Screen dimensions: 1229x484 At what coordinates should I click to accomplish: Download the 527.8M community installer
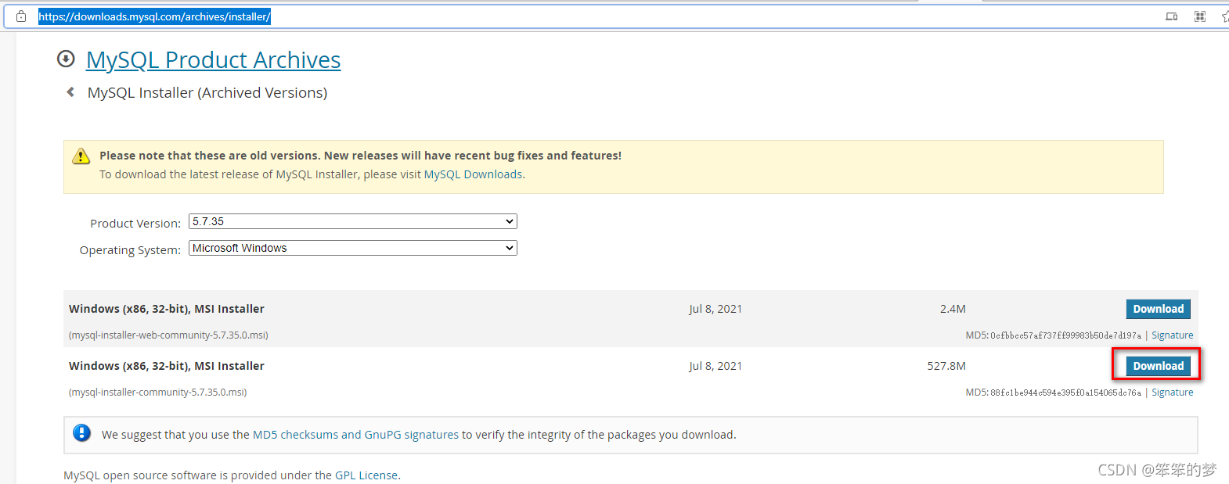pyautogui.click(x=1159, y=366)
